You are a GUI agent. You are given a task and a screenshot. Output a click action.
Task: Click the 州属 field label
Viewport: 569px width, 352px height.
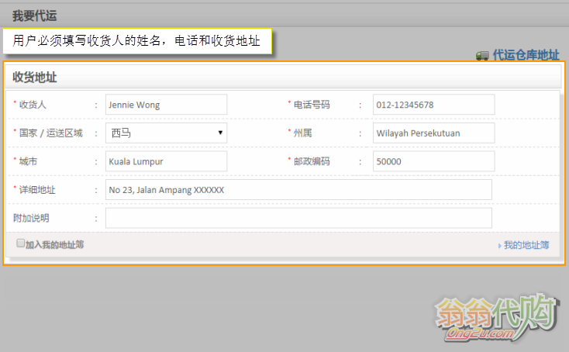[x=302, y=133]
